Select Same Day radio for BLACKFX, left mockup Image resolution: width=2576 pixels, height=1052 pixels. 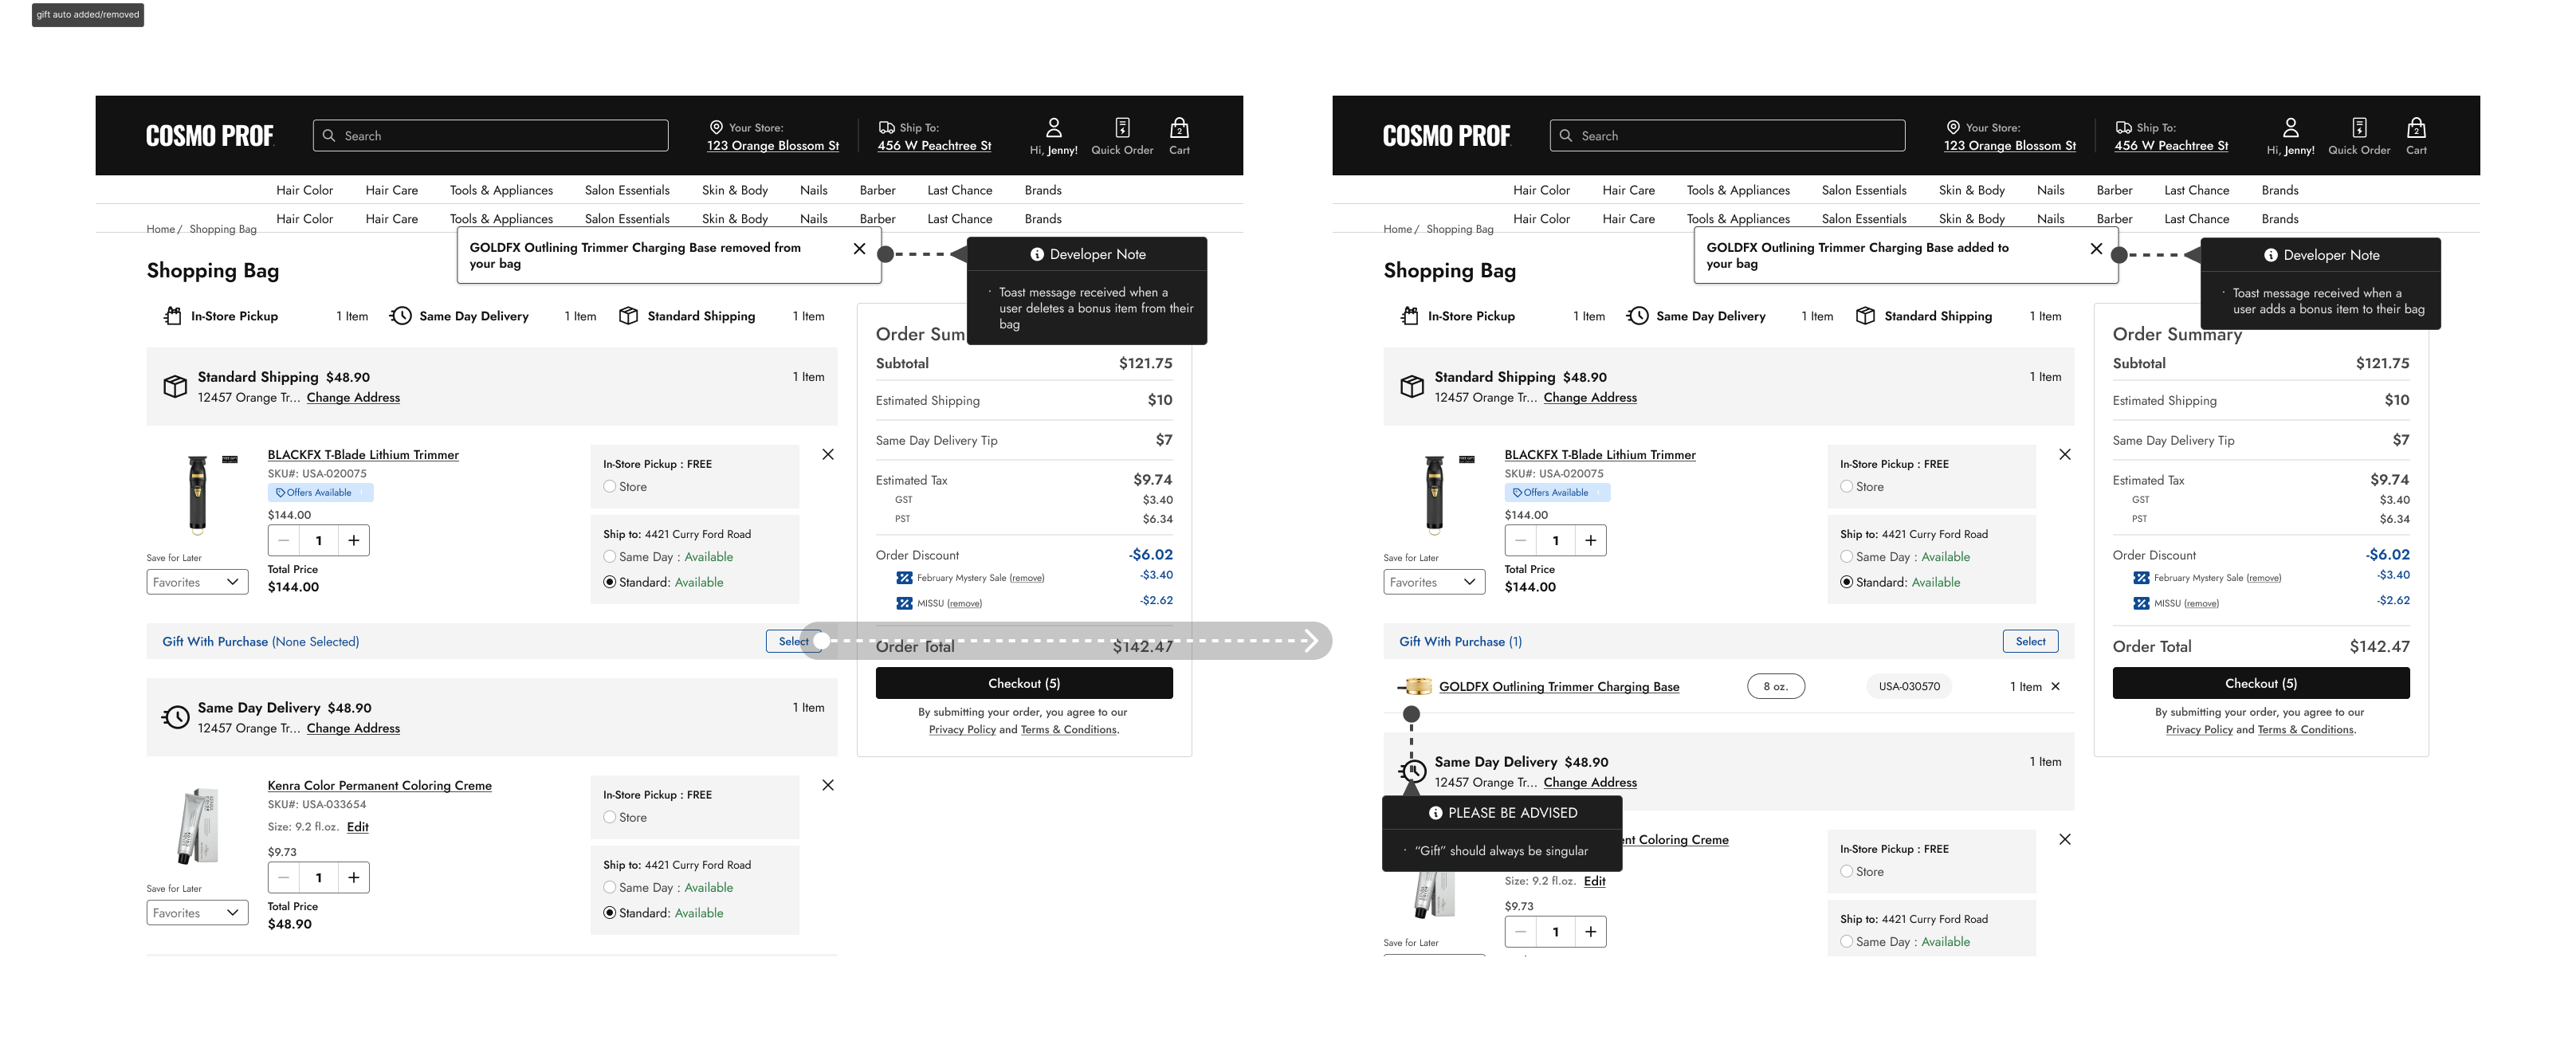[x=609, y=557]
